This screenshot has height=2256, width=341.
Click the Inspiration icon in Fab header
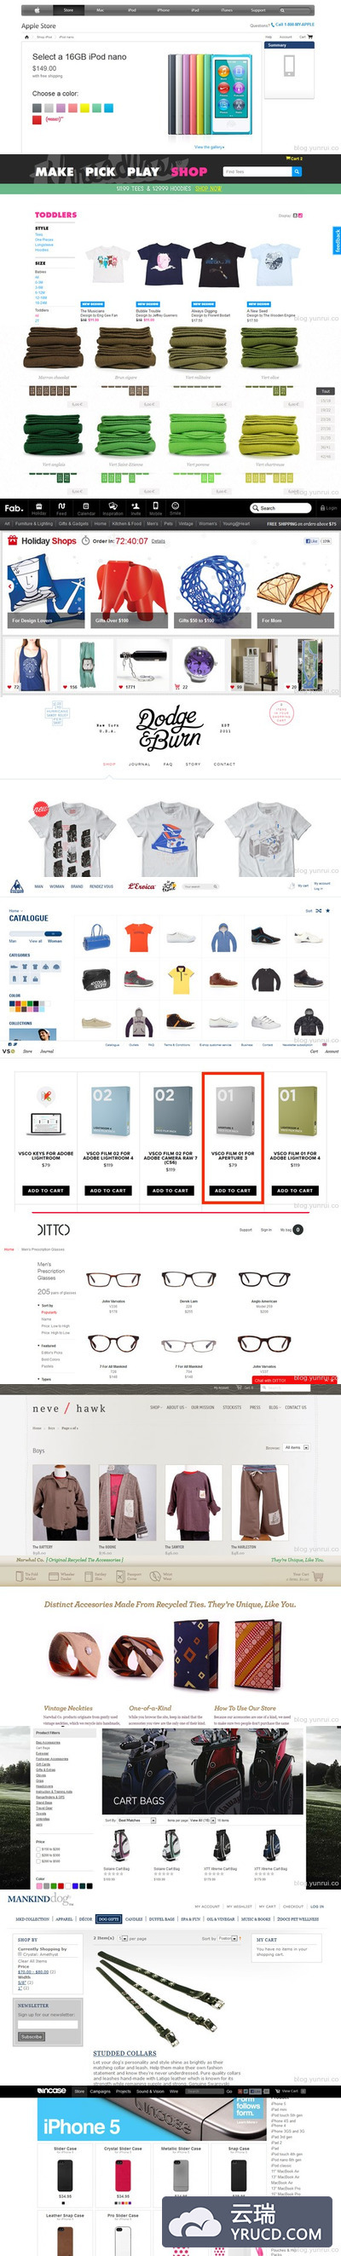[113, 508]
